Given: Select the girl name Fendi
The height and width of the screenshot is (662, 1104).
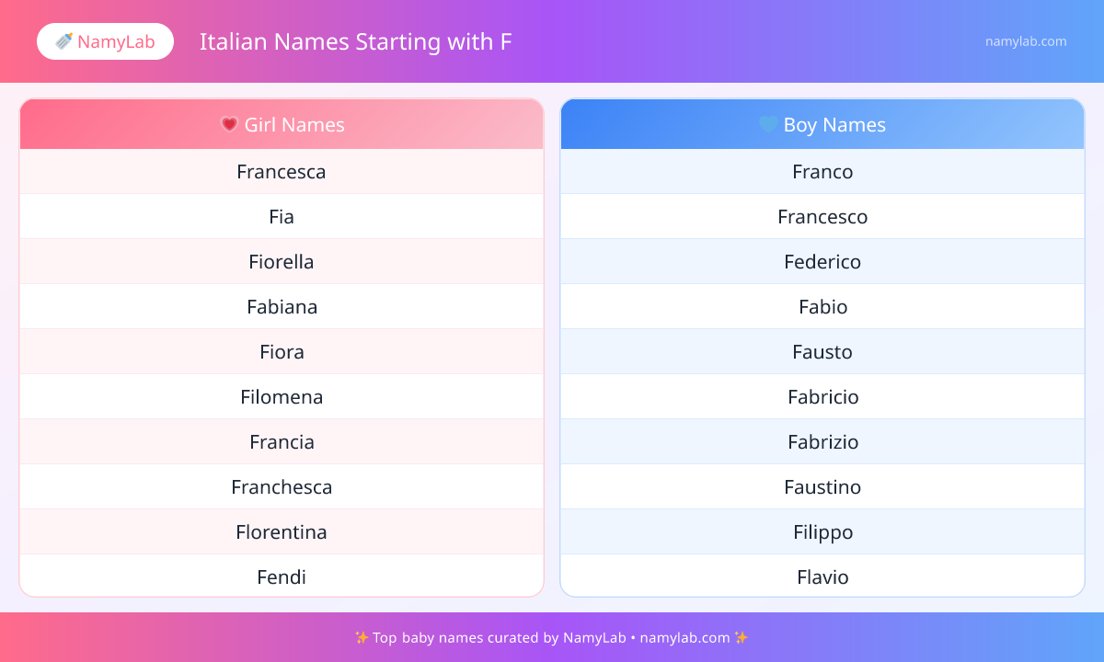Looking at the screenshot, I should point(282,577).
